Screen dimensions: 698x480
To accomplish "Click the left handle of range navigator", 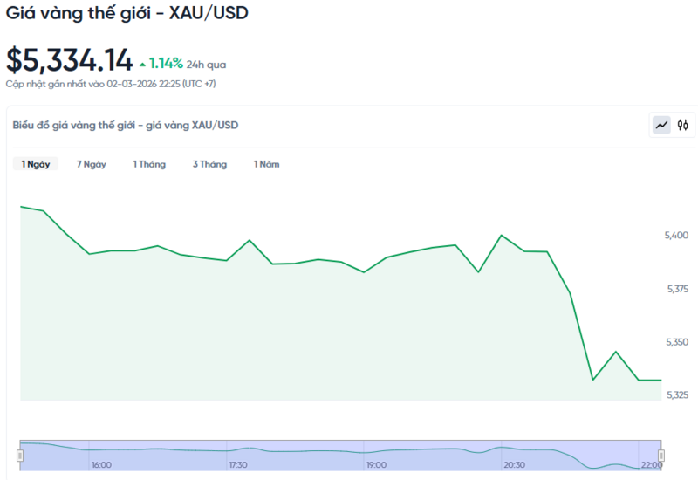I will pyautogui.click(x=20, y=455).
